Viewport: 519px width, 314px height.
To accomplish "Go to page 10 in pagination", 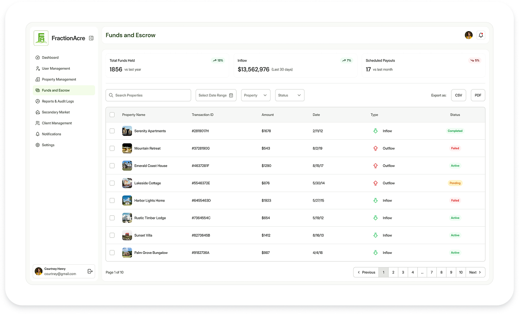I will (461, 272).
